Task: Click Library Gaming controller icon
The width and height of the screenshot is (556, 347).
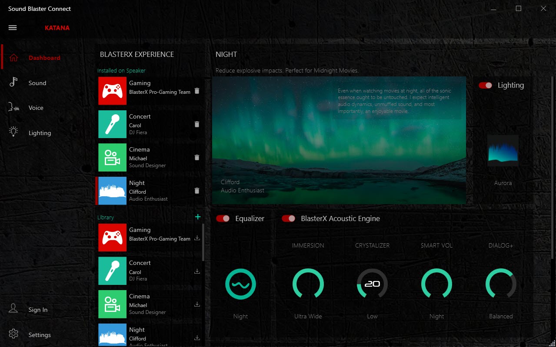Action: point(112,238)
